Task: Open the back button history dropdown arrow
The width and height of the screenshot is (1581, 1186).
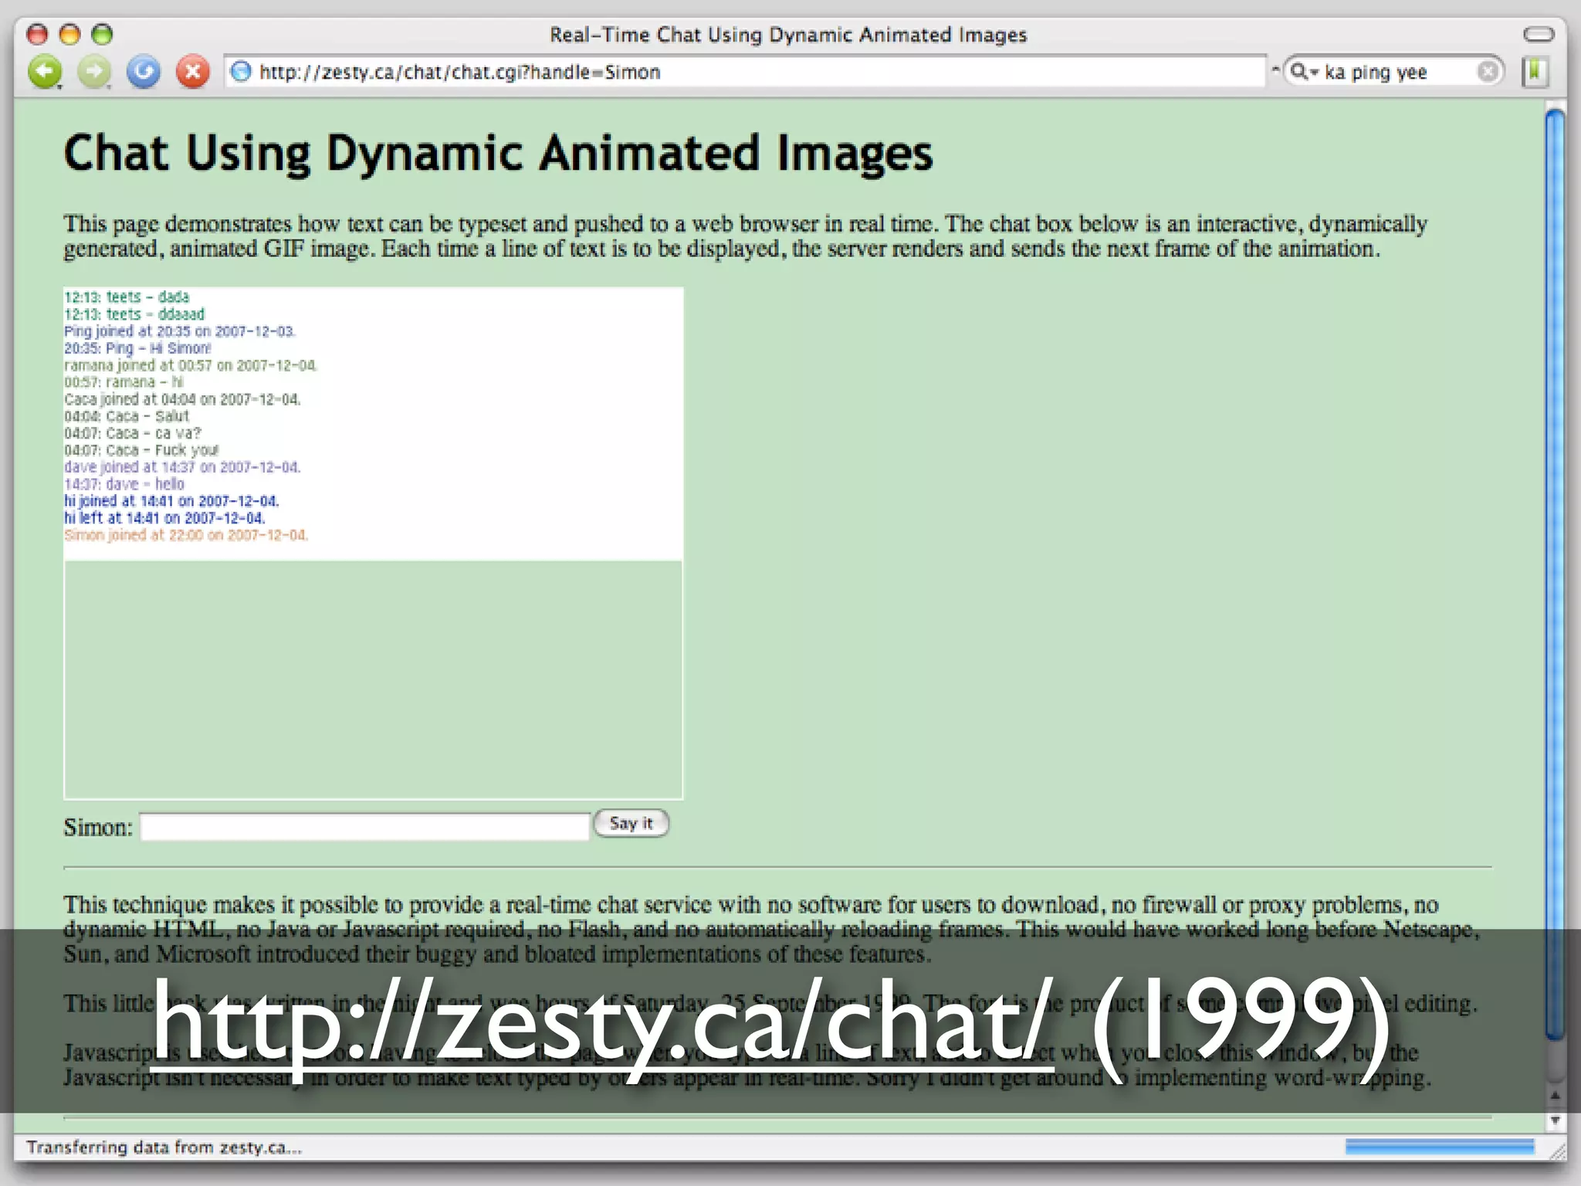Action: [x=59, y=86]
